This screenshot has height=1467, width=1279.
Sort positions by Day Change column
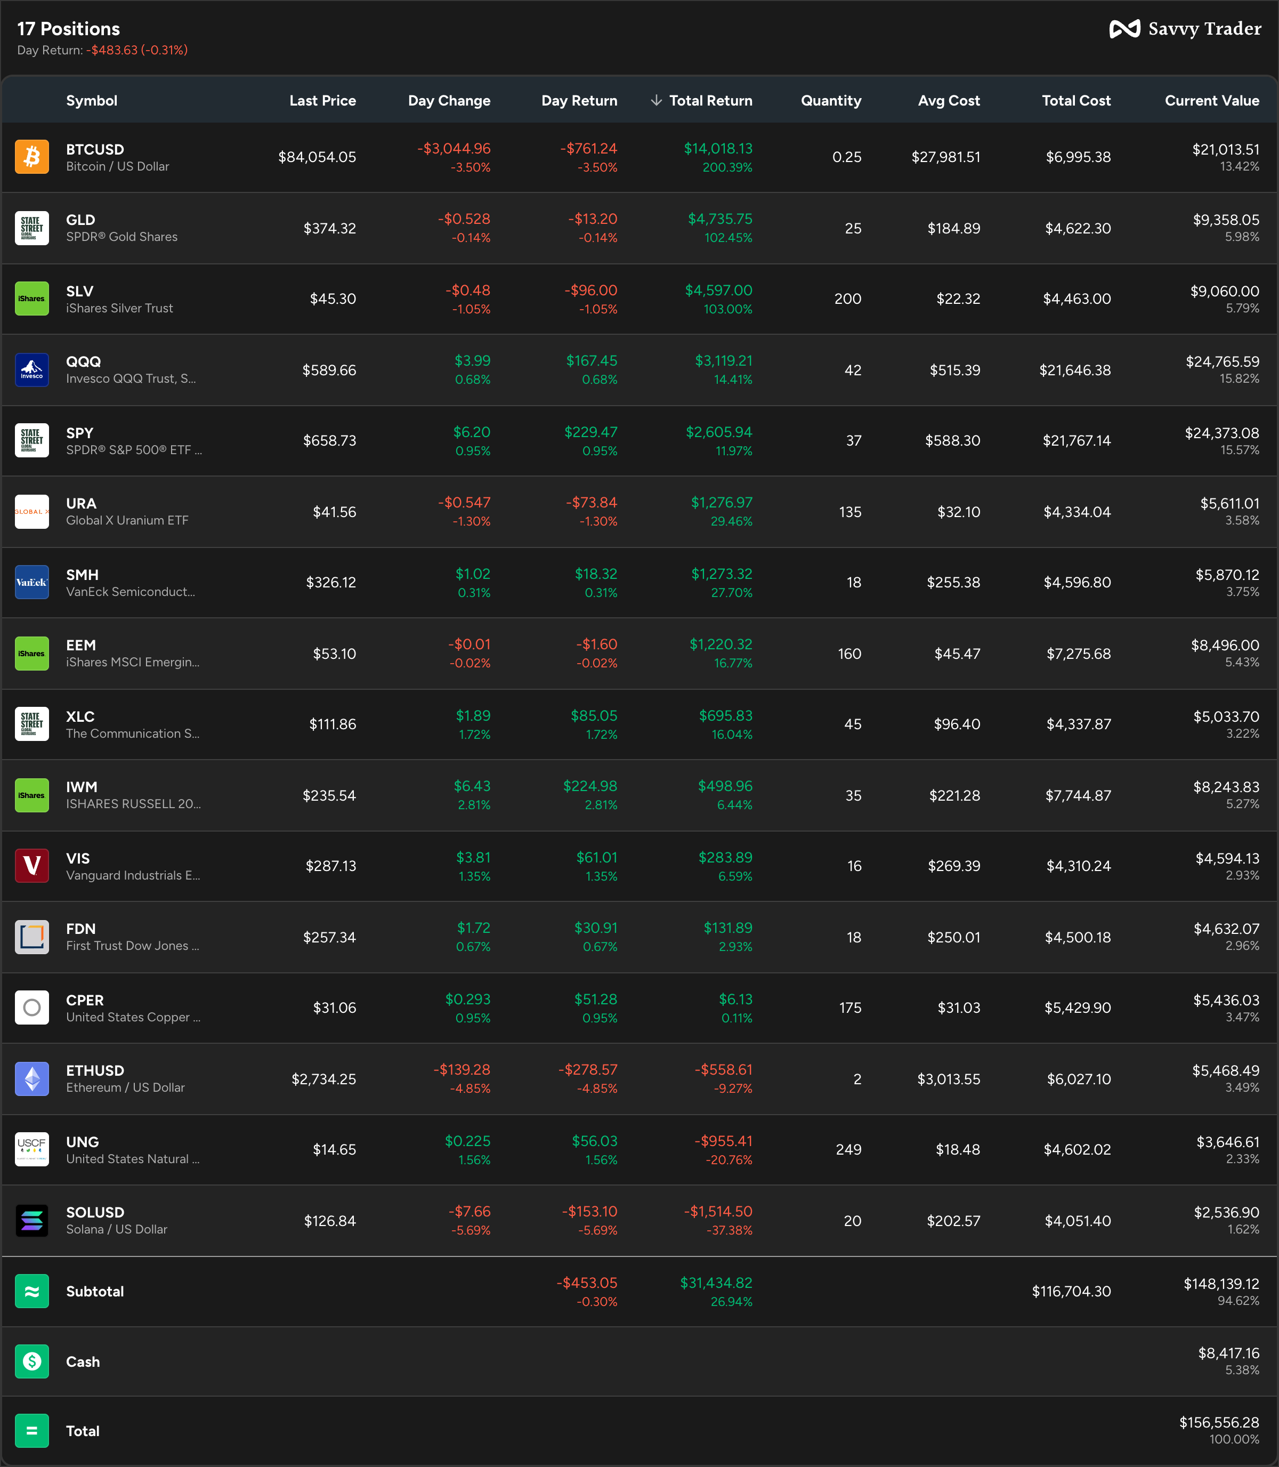tap(449, 101)
